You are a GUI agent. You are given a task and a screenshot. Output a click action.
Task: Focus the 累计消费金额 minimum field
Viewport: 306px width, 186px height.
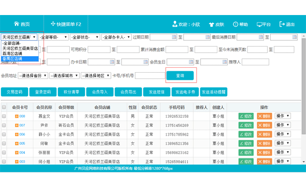pos(177,49)
